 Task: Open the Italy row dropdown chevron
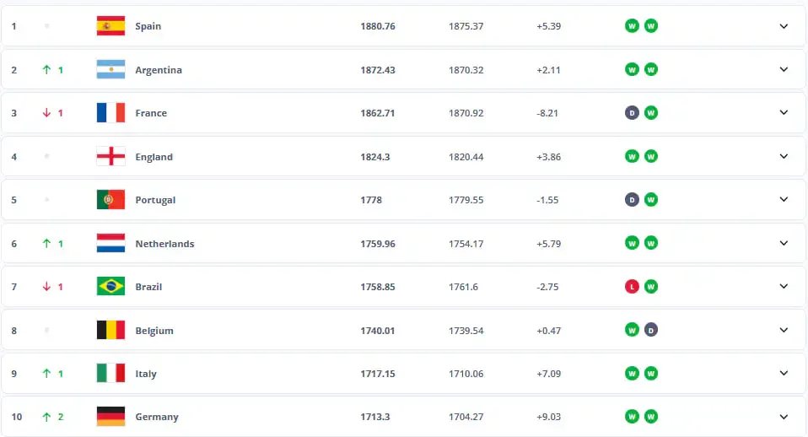point(784,374)
